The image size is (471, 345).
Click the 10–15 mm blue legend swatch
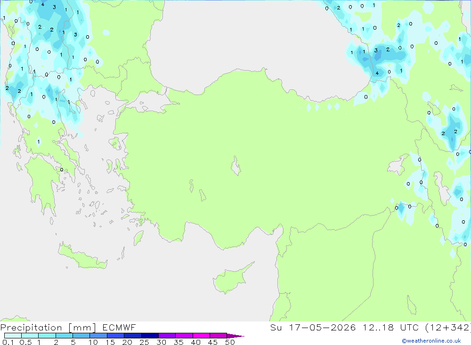[x=98, y=336]
